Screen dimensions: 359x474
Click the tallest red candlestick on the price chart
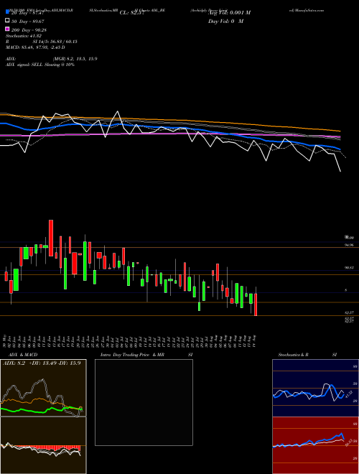(51, 238)
